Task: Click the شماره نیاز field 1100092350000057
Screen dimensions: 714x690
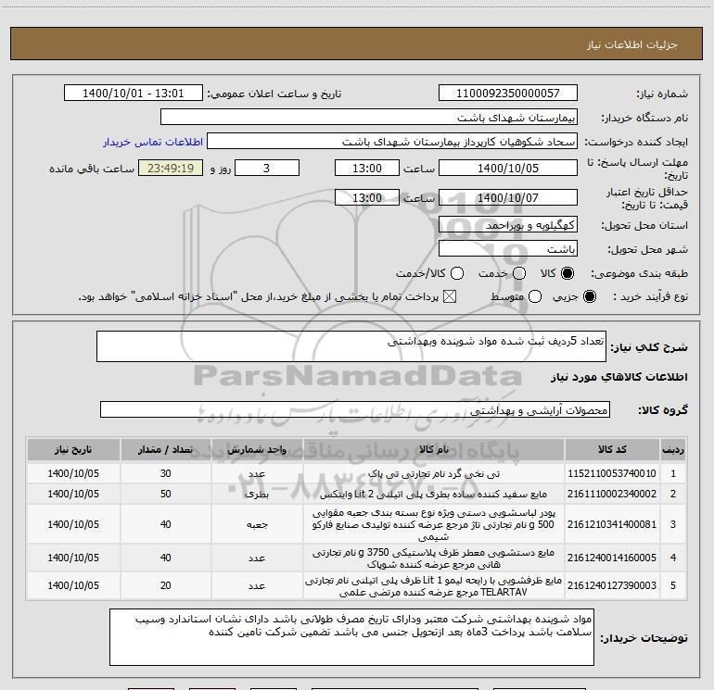Action: click(508, 94)
